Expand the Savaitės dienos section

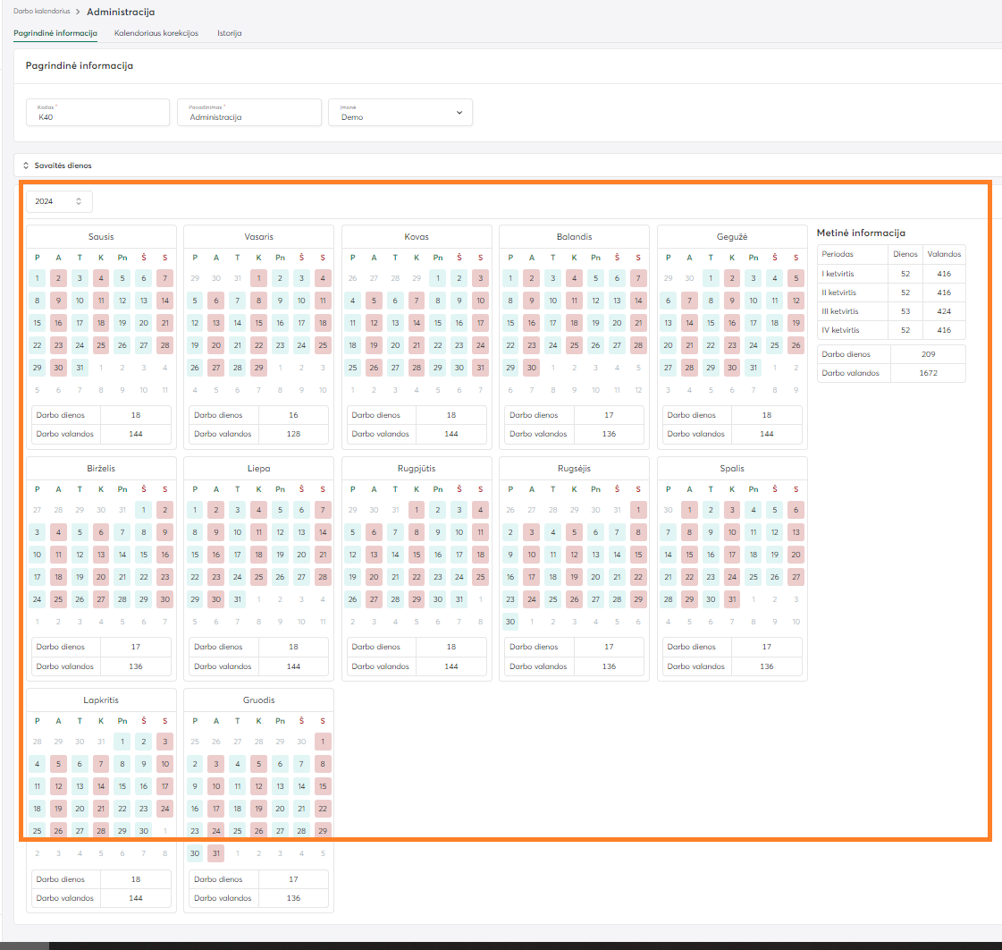[57, 165]
